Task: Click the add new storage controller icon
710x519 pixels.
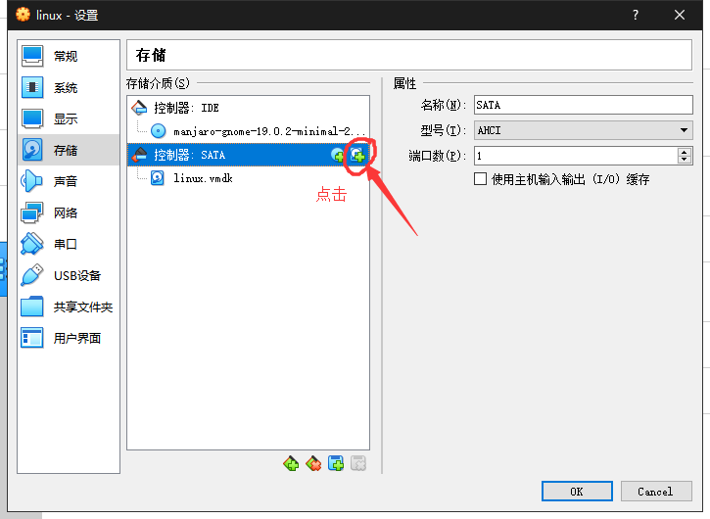Action: coord(291,464)
